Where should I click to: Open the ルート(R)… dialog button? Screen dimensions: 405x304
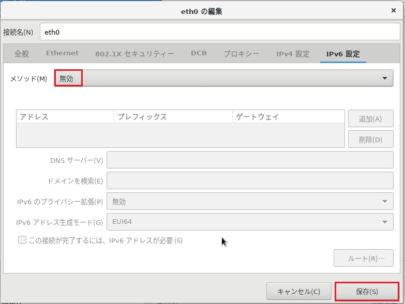point(364,258)
